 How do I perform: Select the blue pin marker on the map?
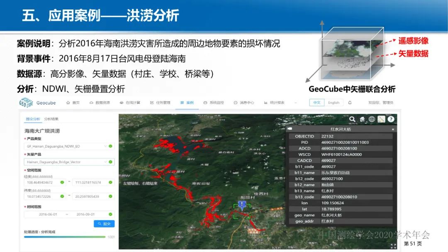coord(242,204)
